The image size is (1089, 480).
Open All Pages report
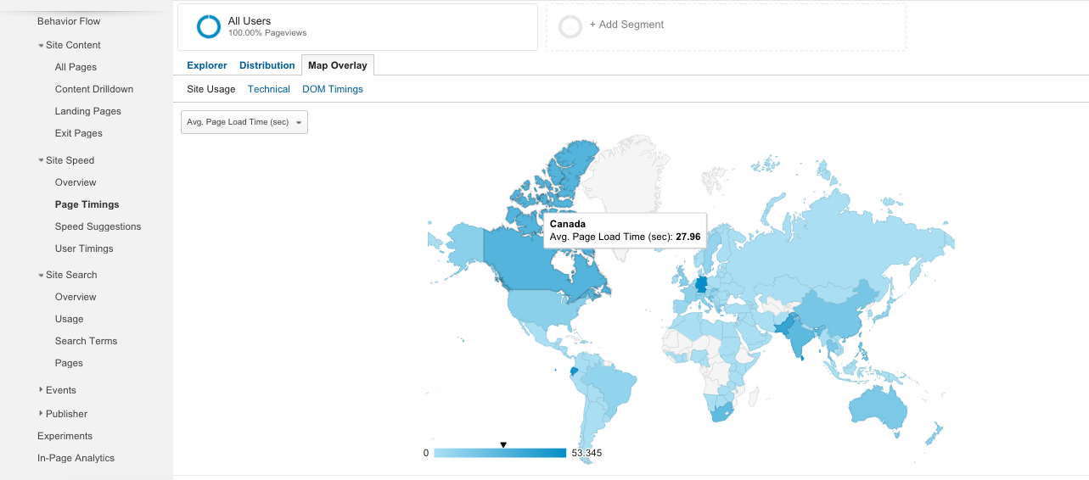76,67
